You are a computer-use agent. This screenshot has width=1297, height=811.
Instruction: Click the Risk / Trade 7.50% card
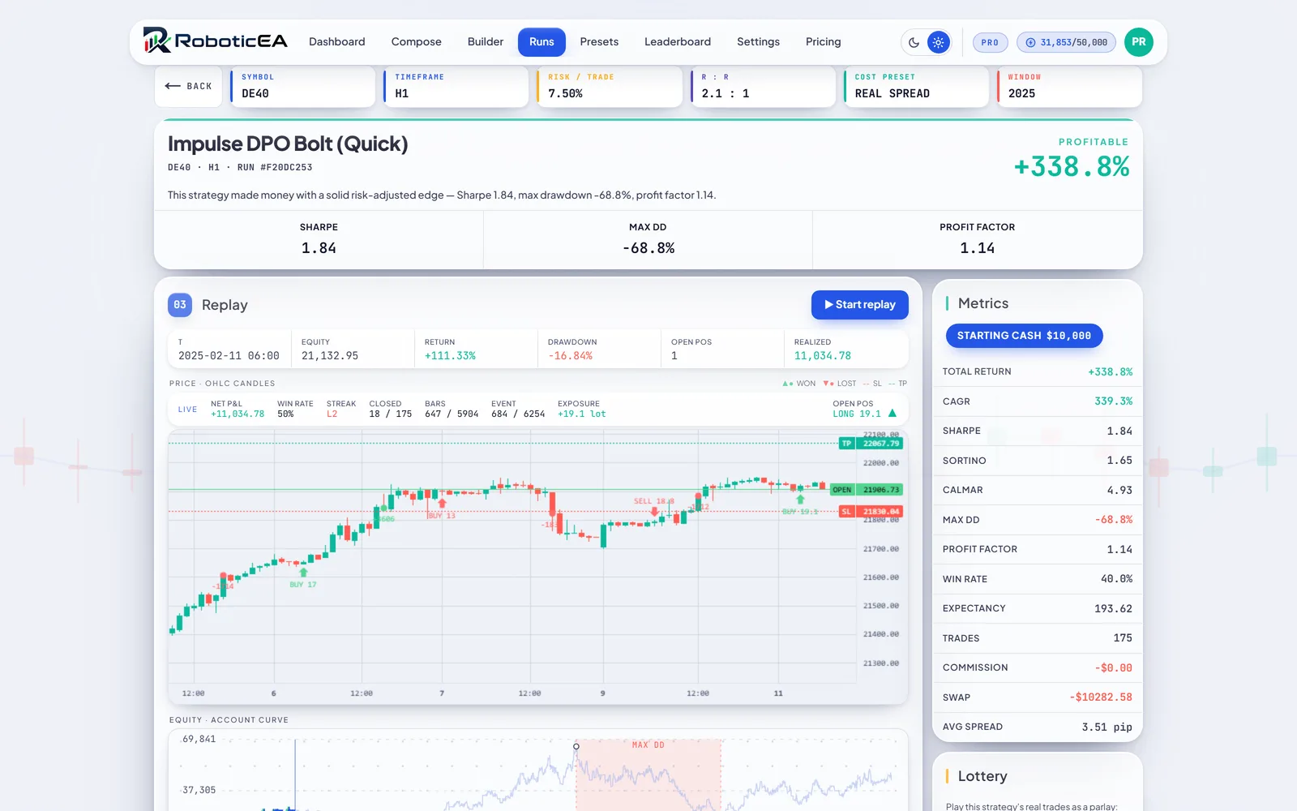click(609, 86)
